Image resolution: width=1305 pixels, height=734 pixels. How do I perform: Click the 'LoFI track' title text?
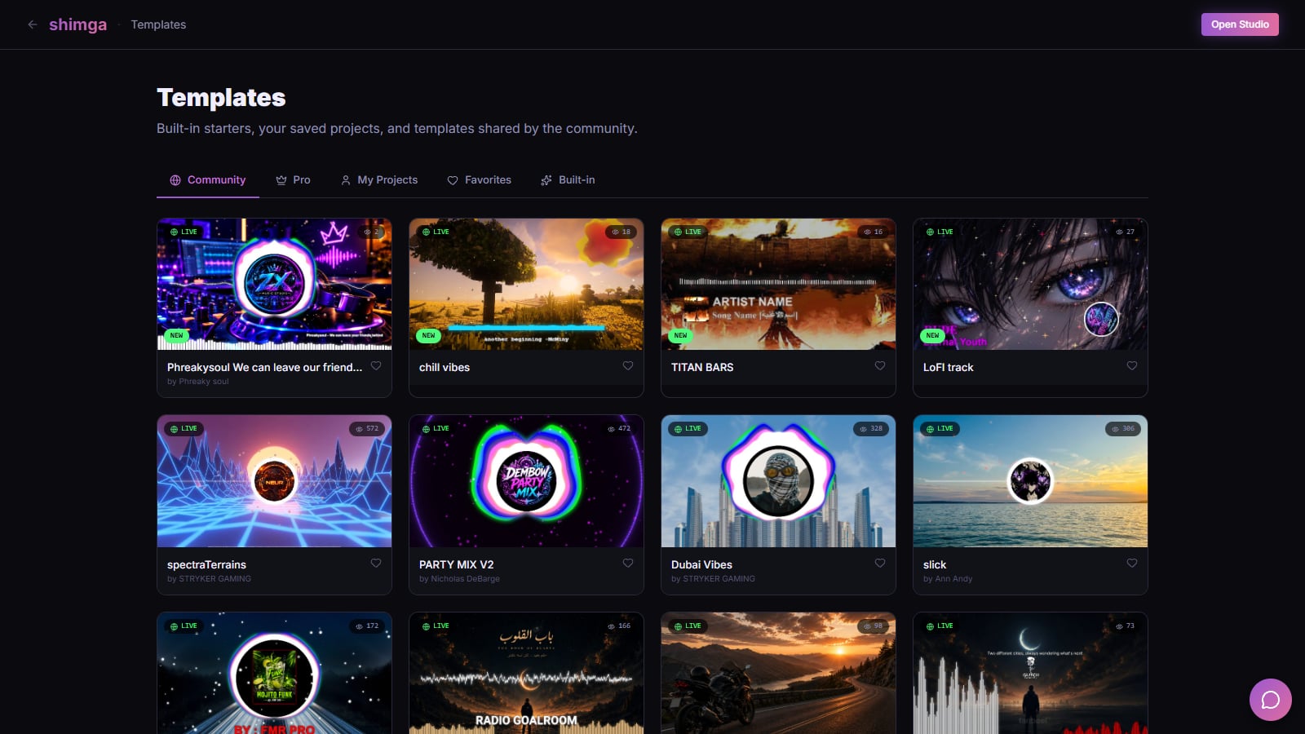click(x=948, y=367)
